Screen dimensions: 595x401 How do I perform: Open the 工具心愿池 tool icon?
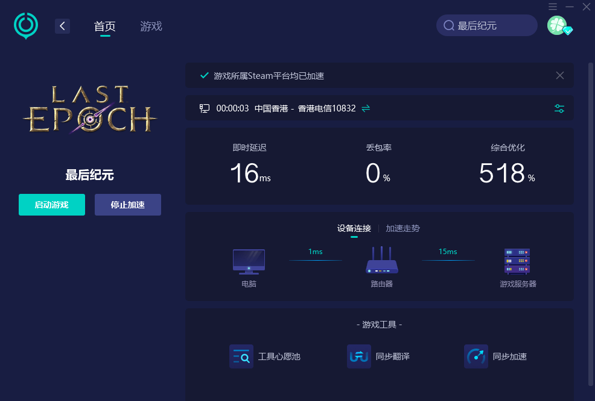coord(241,356)
